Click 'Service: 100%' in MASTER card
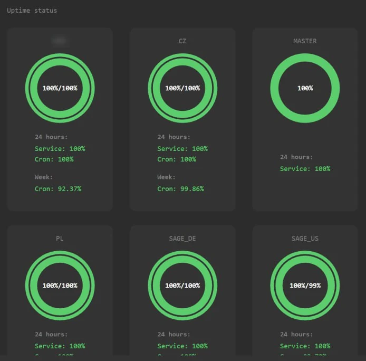This screenshot has width=366, height=361. 305,169
